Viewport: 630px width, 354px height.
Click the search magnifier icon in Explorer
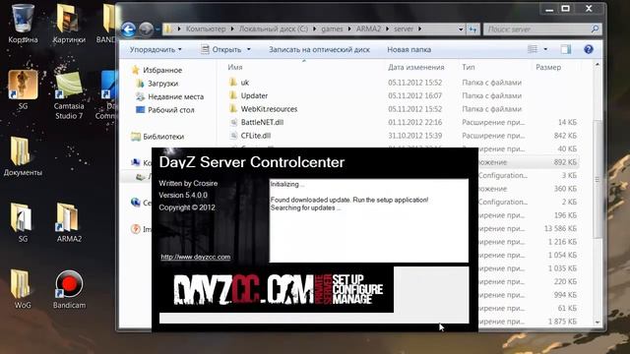595,29
